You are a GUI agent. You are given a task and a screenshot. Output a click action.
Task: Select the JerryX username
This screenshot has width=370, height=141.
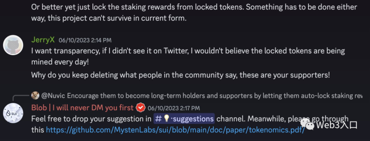43,40
